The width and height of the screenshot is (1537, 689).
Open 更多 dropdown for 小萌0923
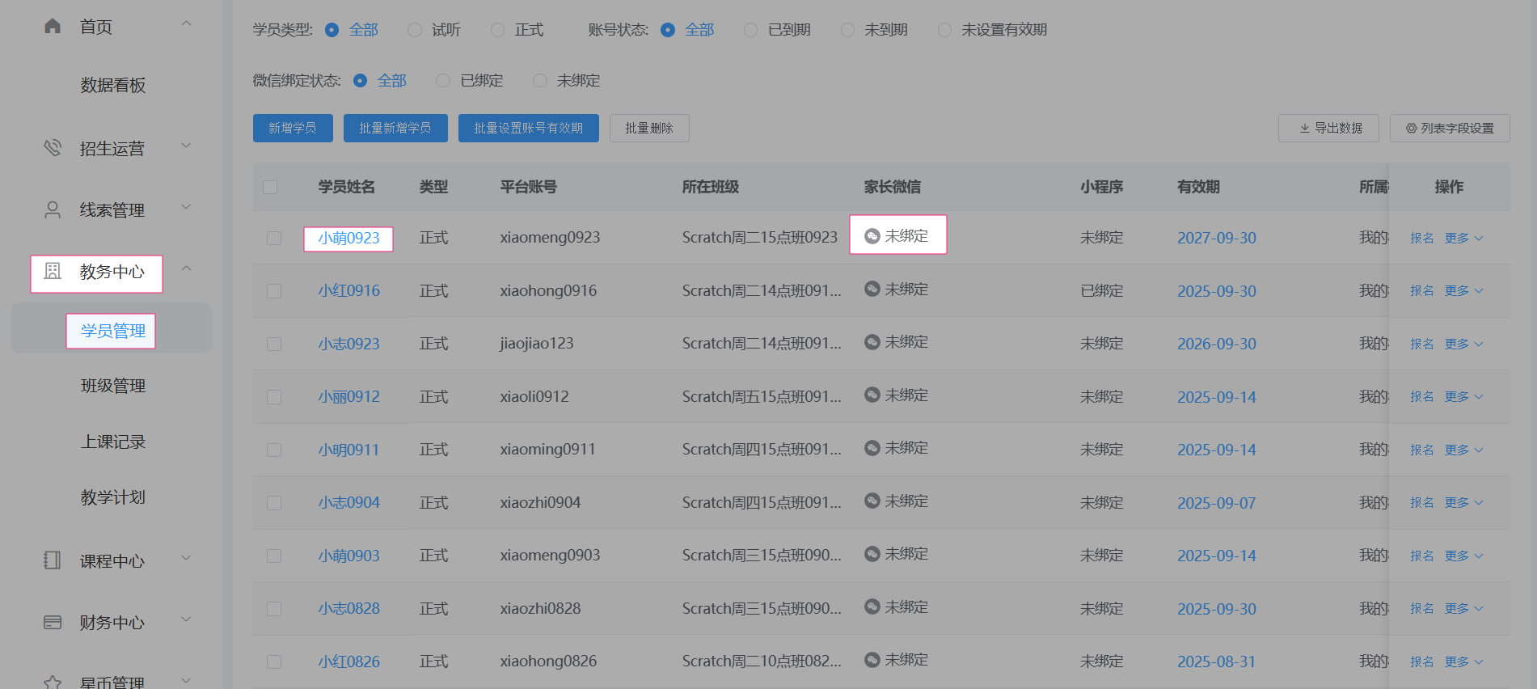[1464, 238]
